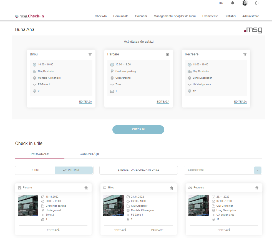The width and height of the screenshot is (272, 238).
Task: Delete today's Recreere activity via trash icon
Action: click(245, 55)
